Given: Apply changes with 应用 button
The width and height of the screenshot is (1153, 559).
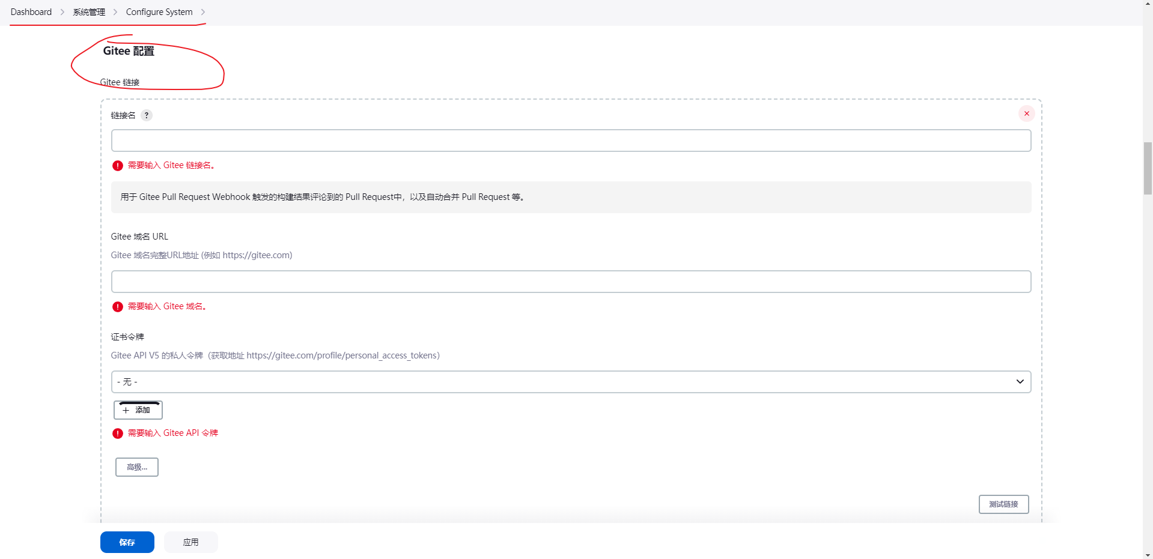Looking at the screenshot, I should tap(191, 542).
